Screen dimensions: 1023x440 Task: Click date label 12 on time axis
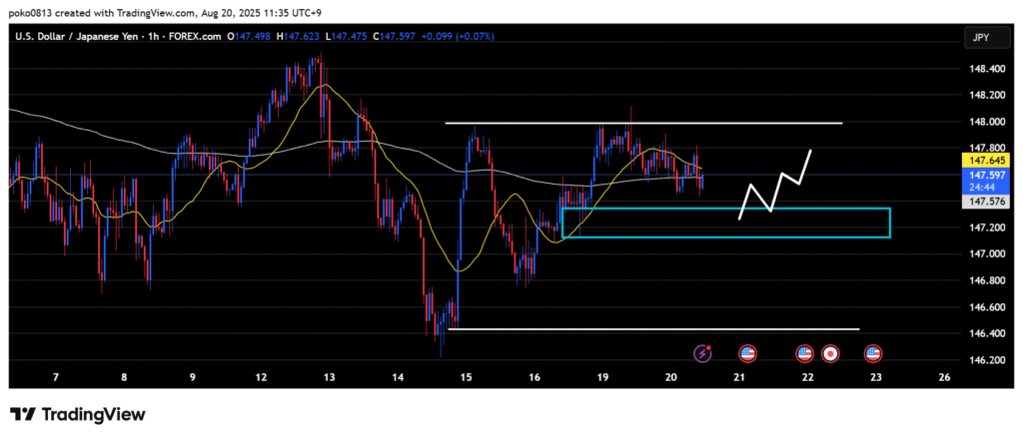(x=261, y=378)
